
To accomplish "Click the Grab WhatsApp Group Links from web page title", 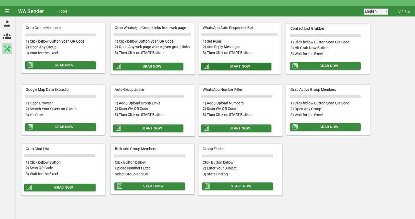I will coord(150,28).
